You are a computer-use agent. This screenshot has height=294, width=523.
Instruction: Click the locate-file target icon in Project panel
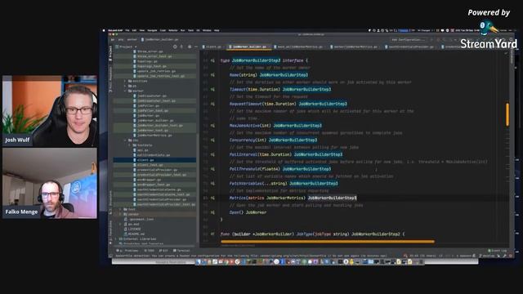pos(175,47)
